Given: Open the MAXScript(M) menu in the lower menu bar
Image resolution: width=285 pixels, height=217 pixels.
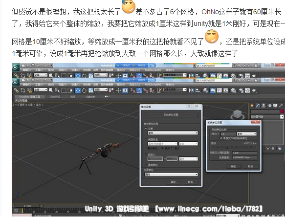Looking at the screenshot, I should click(153, 85).
